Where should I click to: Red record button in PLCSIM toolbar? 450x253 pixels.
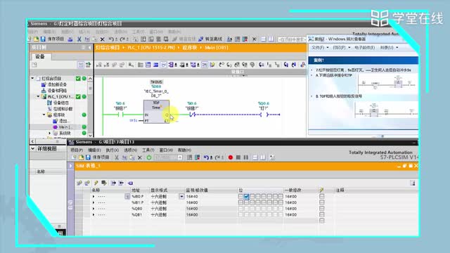[x=231, y=157]
